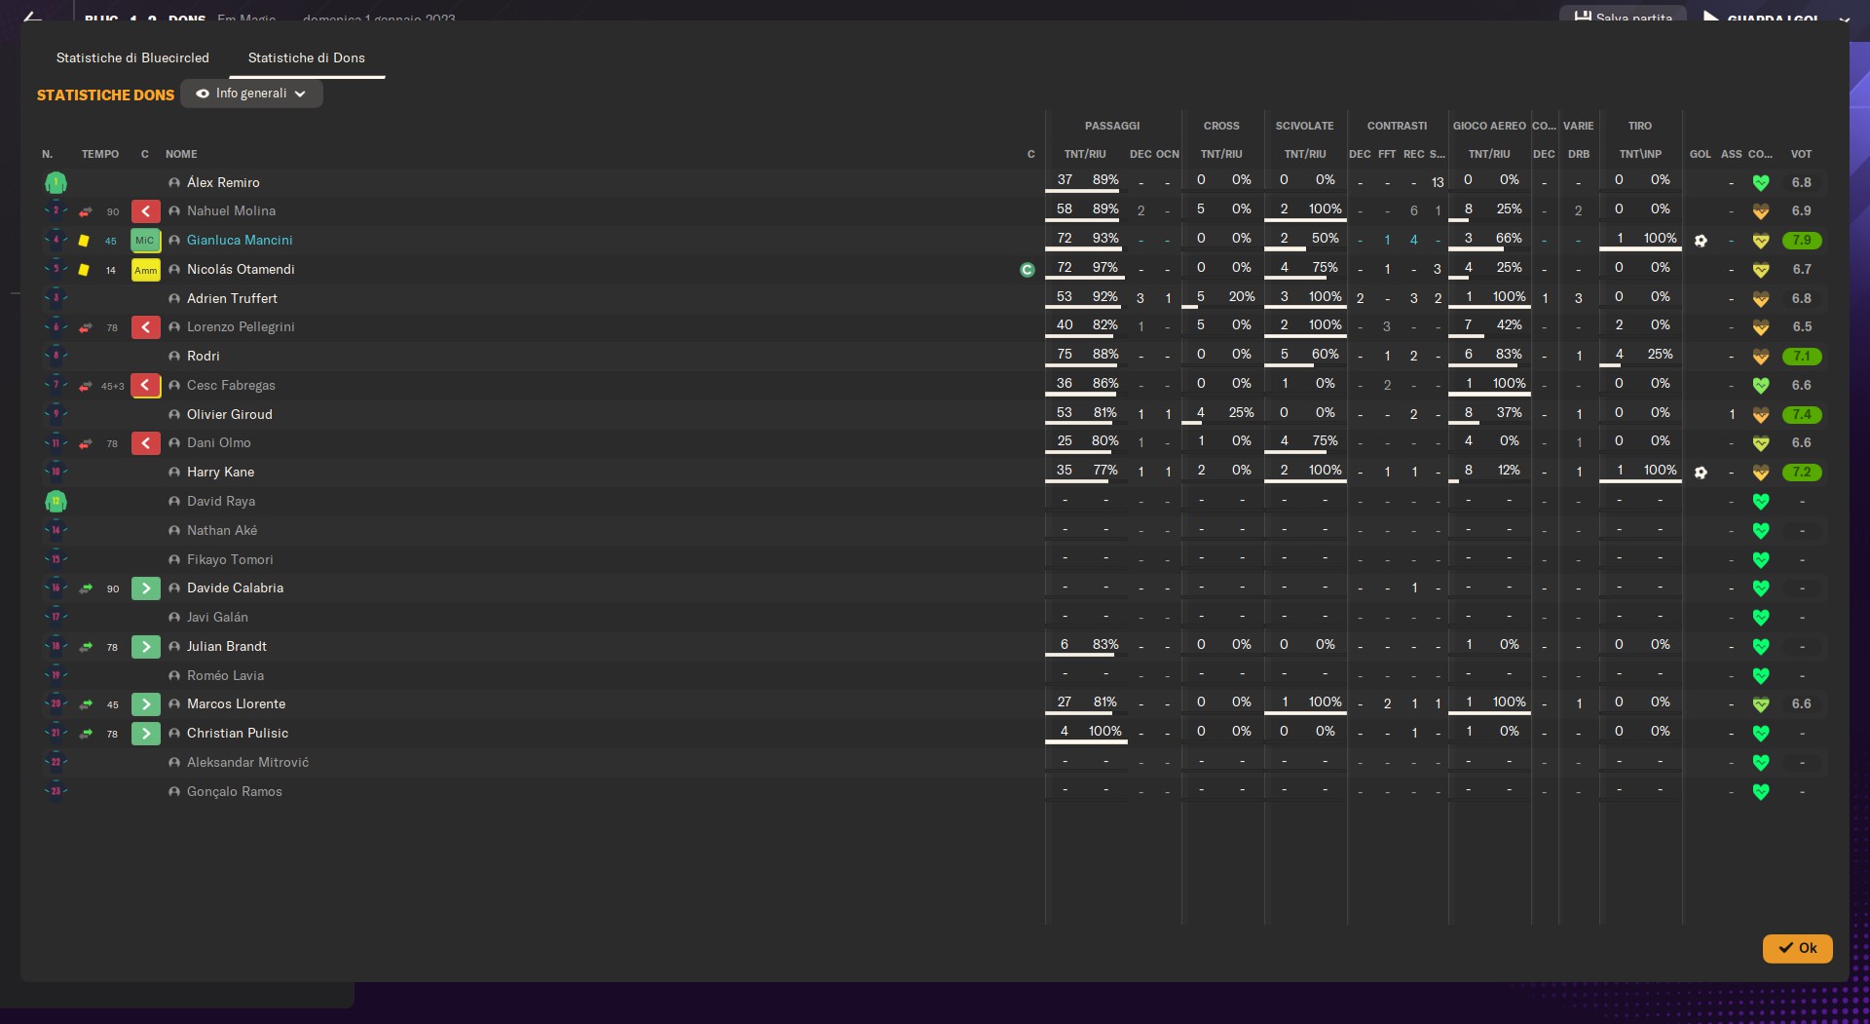
Task: Click Gianluca Mancini's 7.9 rating badge
Action: (x=1802, y=241)
